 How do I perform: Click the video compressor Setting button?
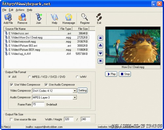coord(83,90)
